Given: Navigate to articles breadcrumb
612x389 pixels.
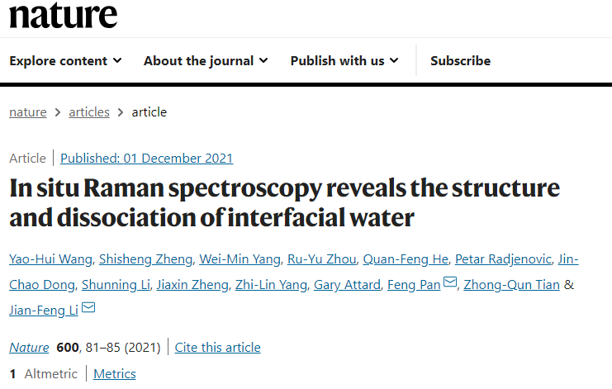Looking at the screenshot, I should pos(89,112).
